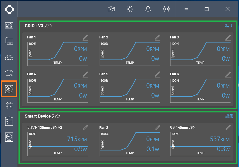Open the lighting sun sidebar icon
Viewport: 239px width, 167px height.
(x=9, y=105)
